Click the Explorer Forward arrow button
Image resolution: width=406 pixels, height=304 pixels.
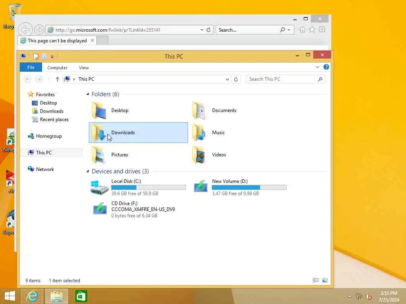(x=39, y=79)
